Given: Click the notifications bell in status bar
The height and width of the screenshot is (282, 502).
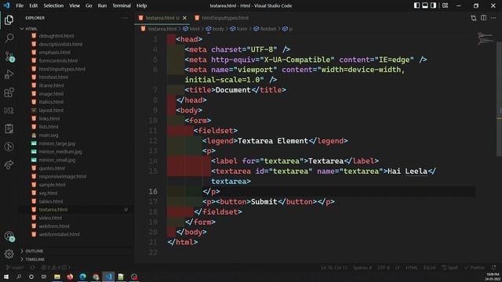Looking at the screenshot, I should [x=493, y=267].
